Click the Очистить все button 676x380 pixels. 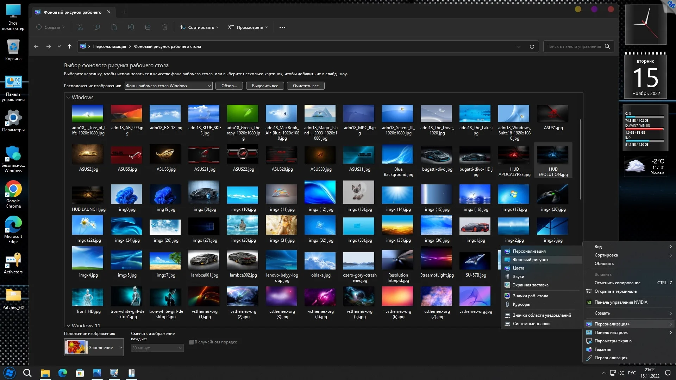[305, 86]
